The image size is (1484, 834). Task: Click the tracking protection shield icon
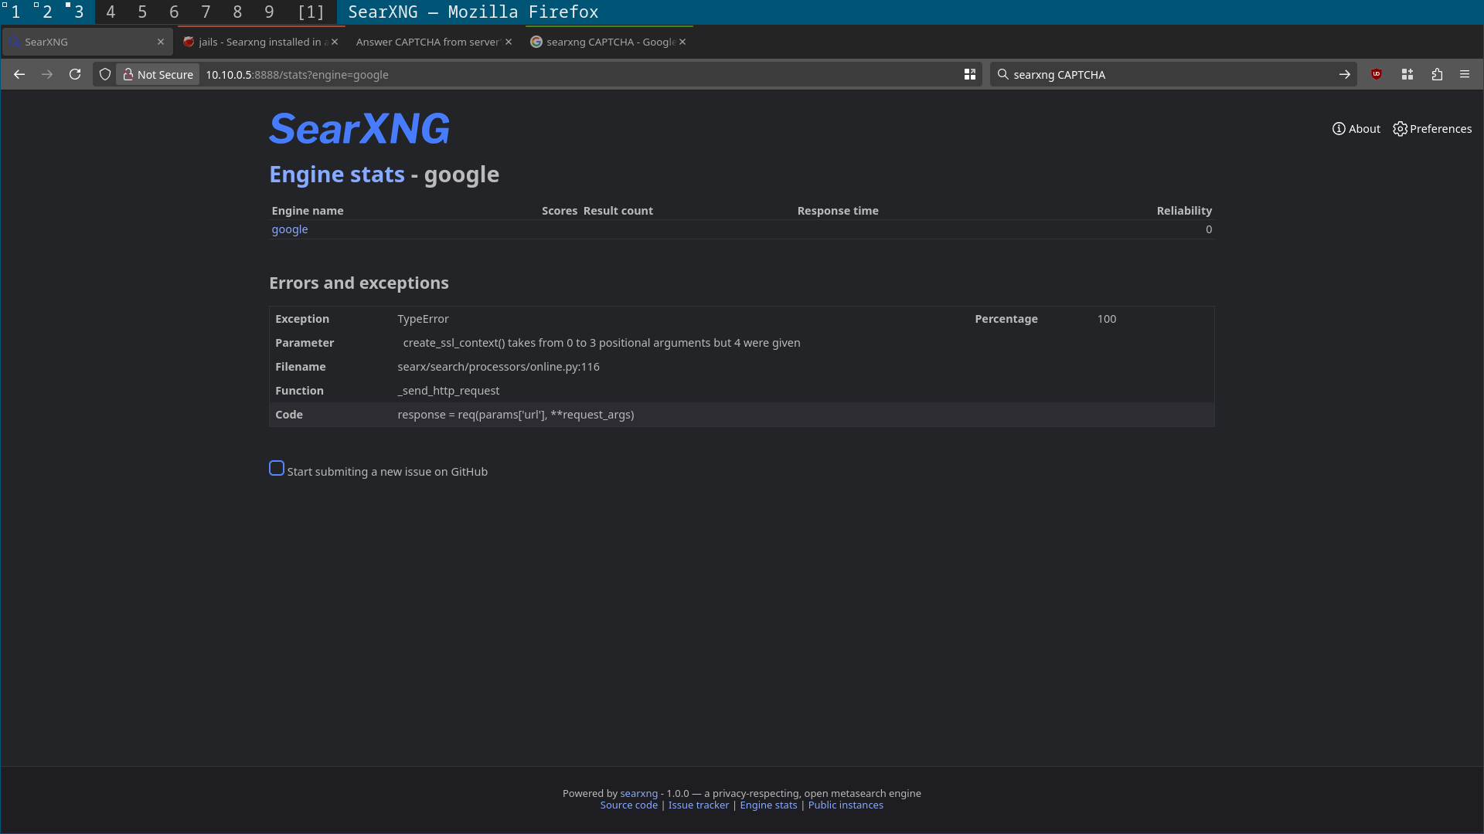coord(105,74)
